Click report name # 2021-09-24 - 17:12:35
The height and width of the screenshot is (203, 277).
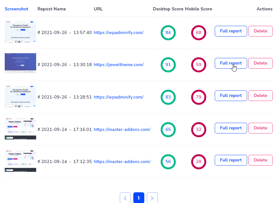tap(65, 162)
